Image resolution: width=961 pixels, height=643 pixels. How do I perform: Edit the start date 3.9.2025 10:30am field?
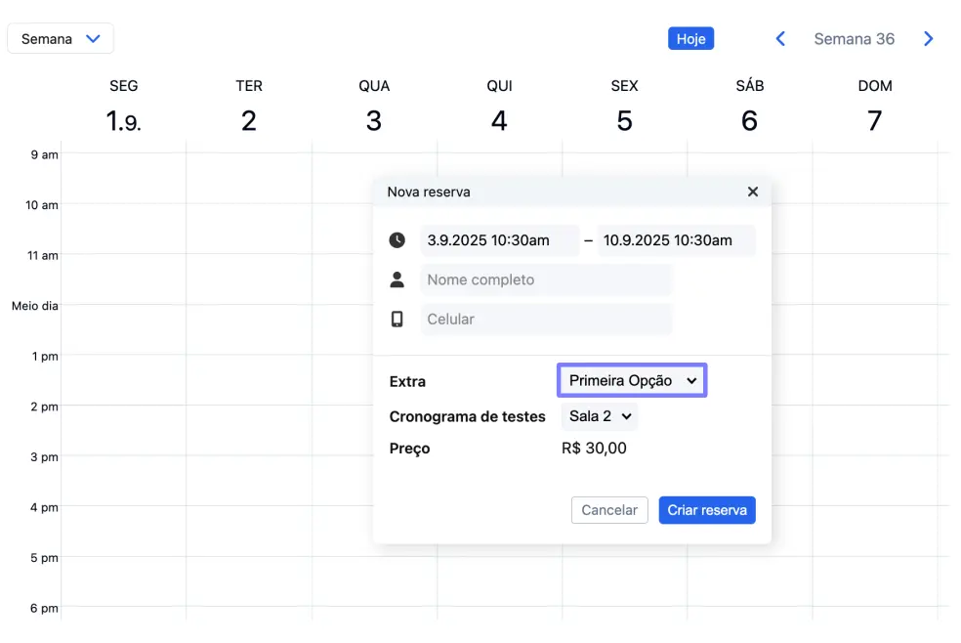(499, 240)
